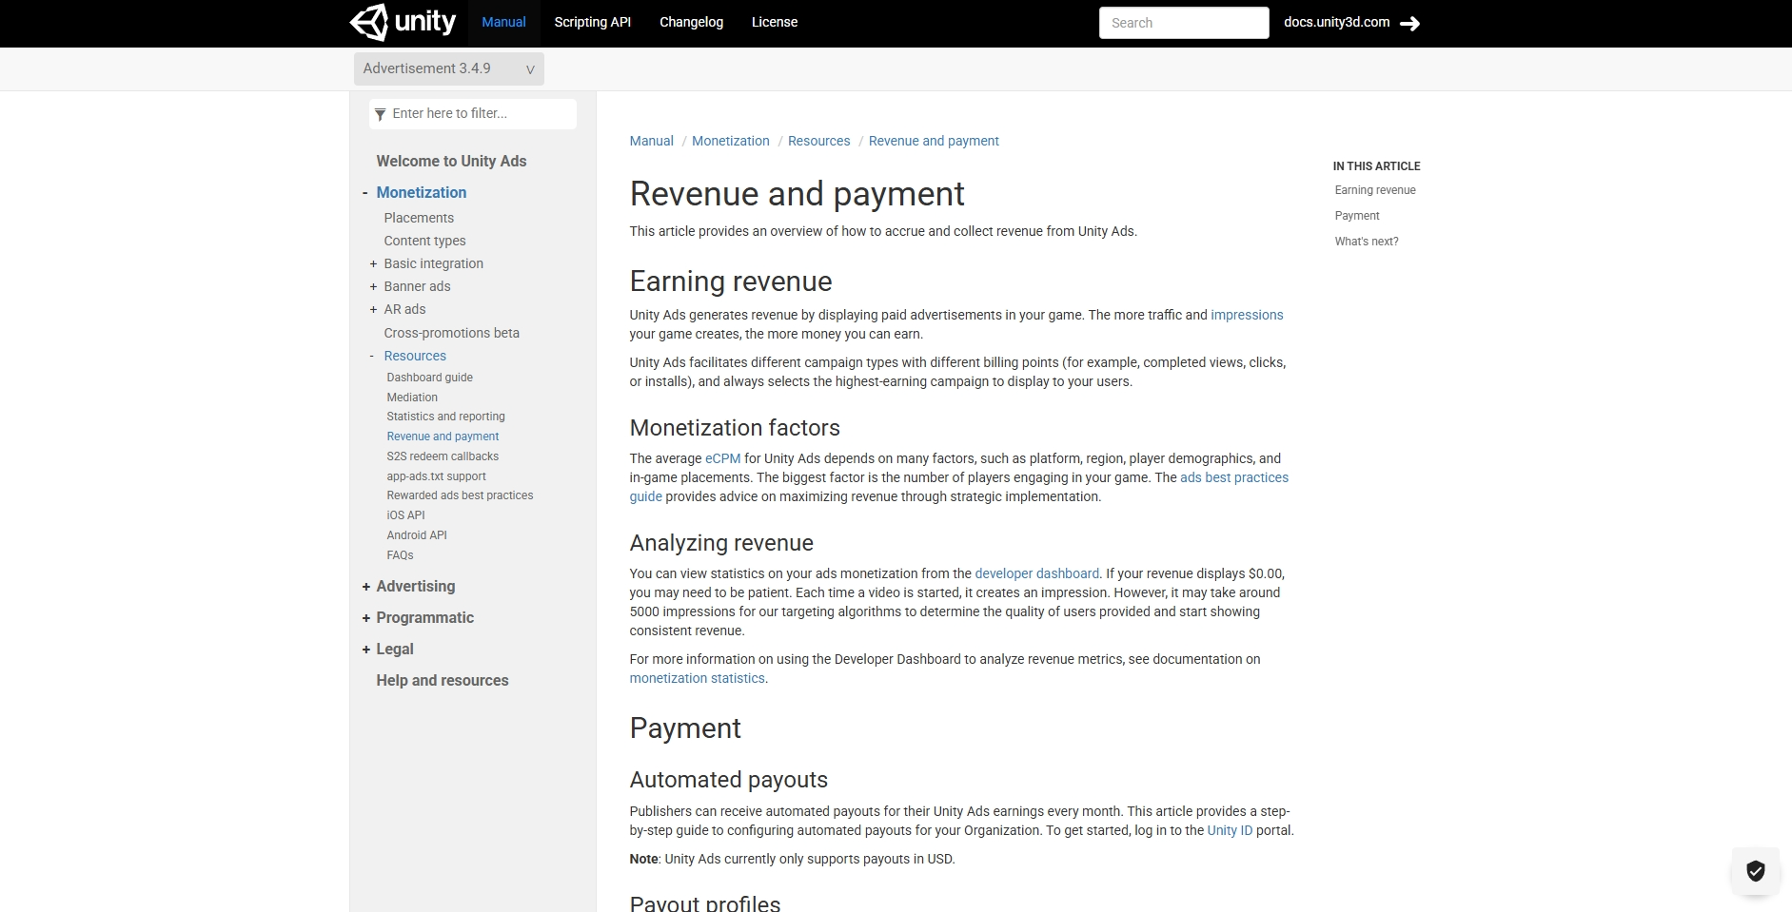Open Welcome to Unity Ads page

[x=451, y=162]
